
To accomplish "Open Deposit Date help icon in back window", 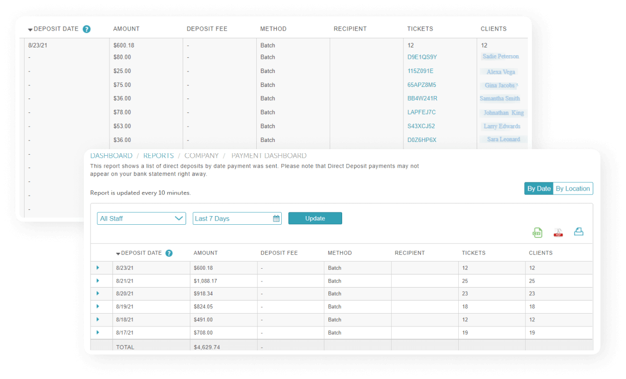I will pos(86,29).
